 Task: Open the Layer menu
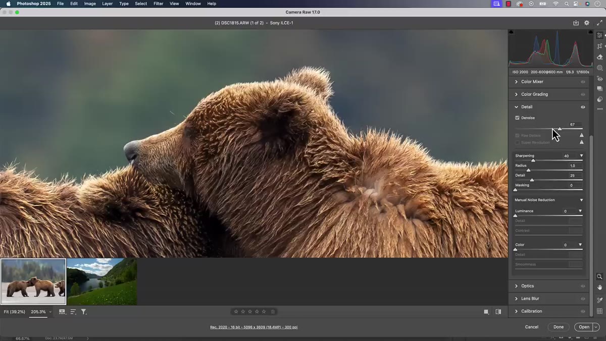click(107, 4)
